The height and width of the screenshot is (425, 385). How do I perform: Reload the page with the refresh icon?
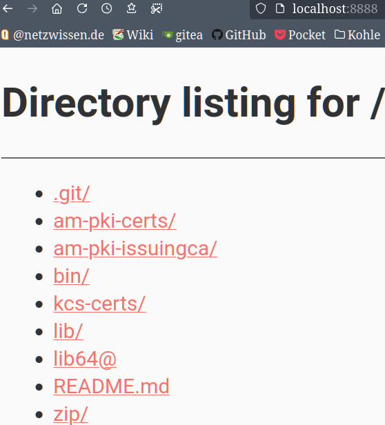82,9
